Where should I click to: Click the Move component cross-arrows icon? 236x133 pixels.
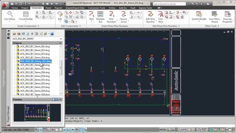click(70, 13)
